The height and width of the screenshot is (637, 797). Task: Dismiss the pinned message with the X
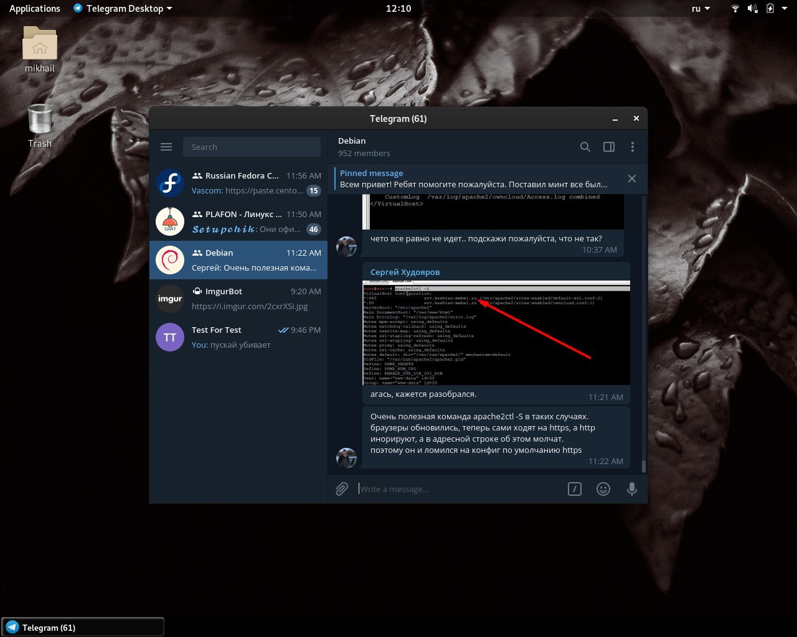coord(632,179)
